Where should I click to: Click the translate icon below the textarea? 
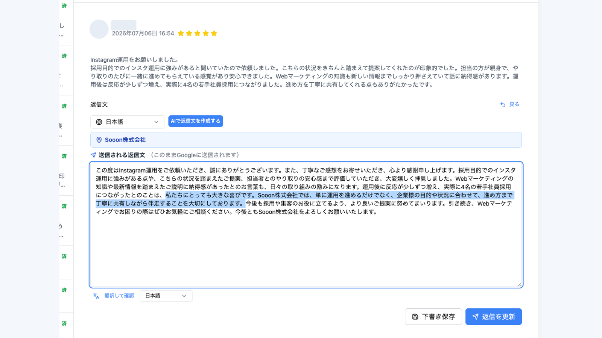pos(96,296)
